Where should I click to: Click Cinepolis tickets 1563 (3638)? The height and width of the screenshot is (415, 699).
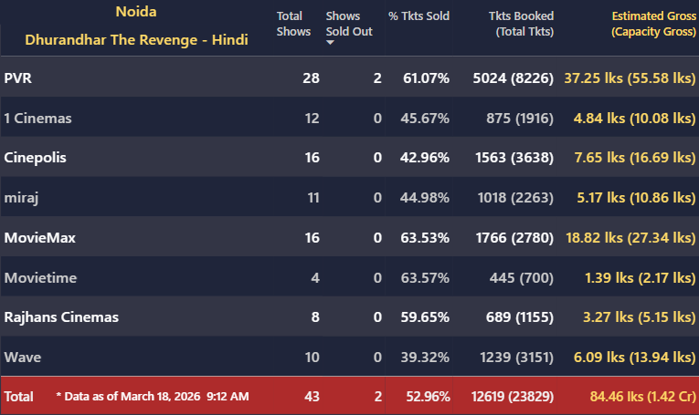pyautogui.click(x=514, y=158)
